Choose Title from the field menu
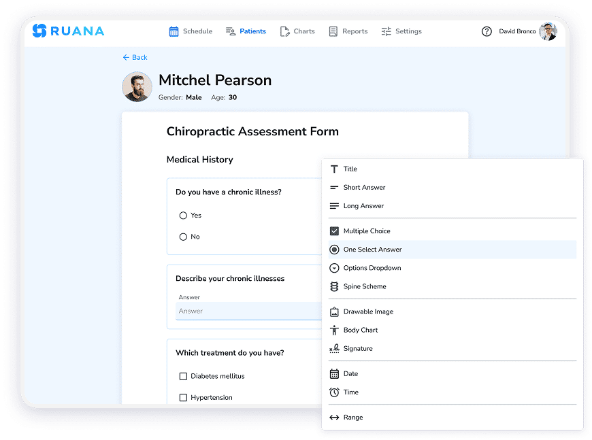592x440 pixels. tap(453, 169)
